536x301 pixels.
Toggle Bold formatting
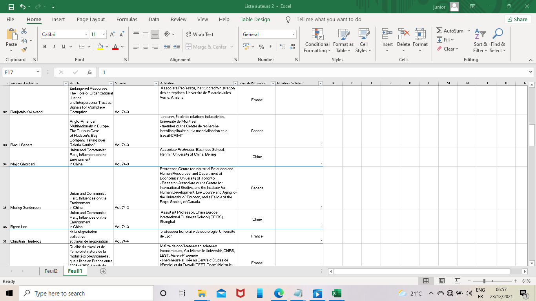tap(44, 47)
